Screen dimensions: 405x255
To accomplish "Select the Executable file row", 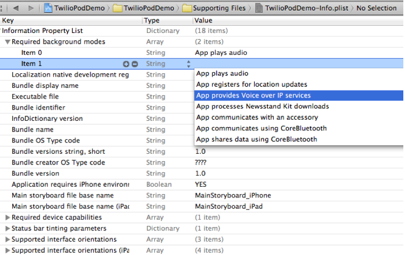I will point(97,97).
